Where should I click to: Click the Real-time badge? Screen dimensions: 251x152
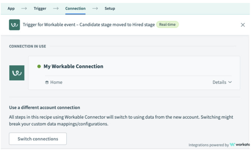click(x=167, y=25)
